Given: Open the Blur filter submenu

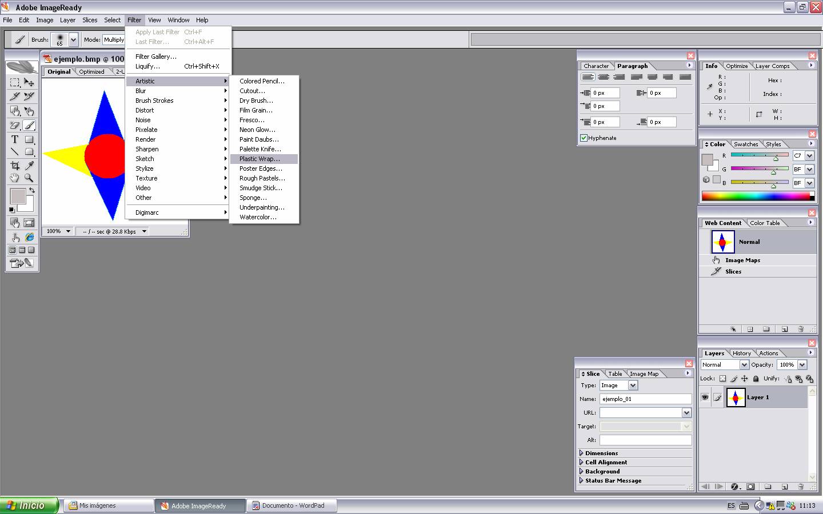Looking at the screenshot, I should point(178,91).
